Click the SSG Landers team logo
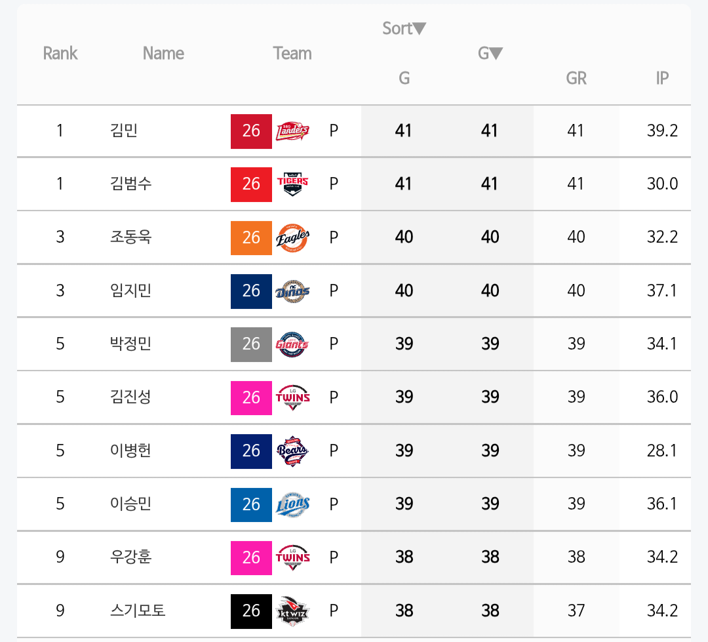Screen dimensions: 708x642 coord(292,131)
